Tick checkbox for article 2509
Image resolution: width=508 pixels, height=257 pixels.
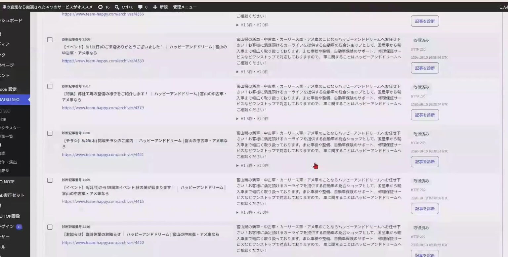50,180
